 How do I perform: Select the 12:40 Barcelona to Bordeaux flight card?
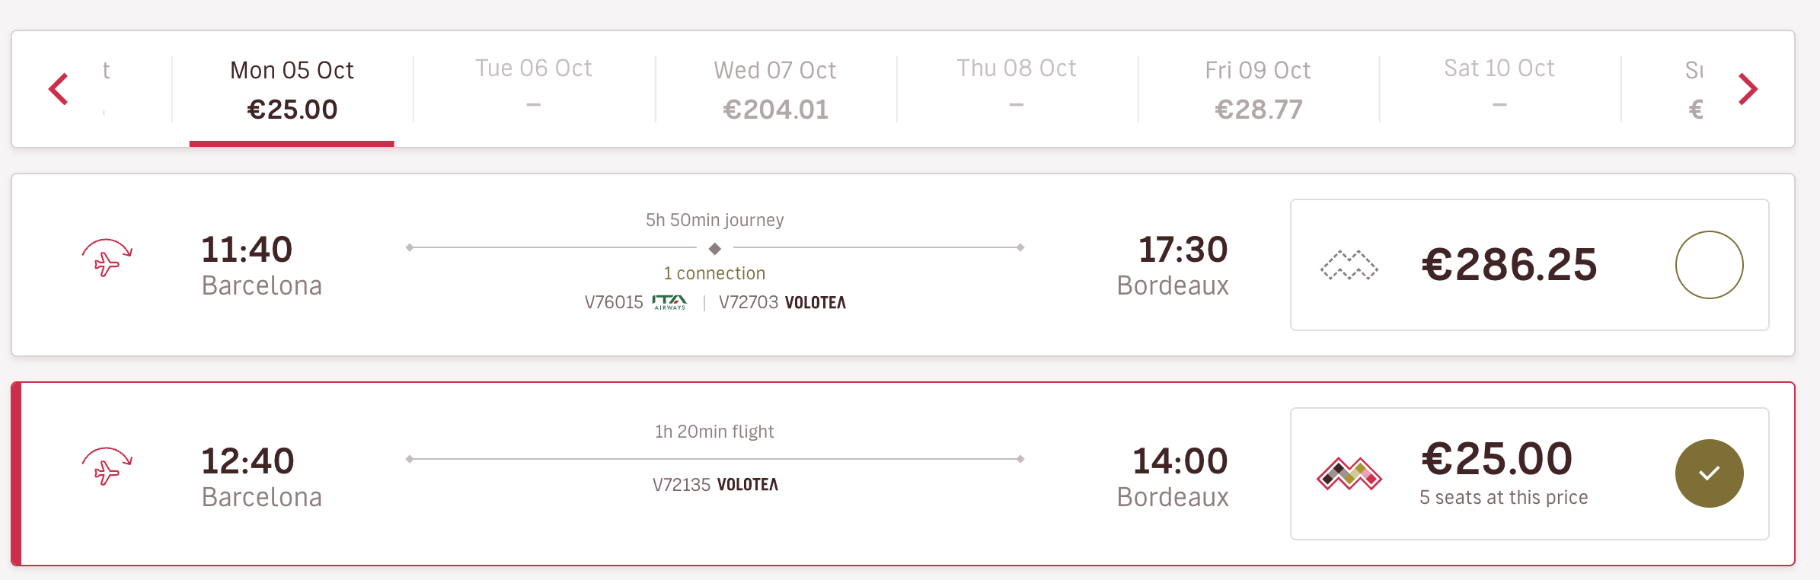pos(902,473)
